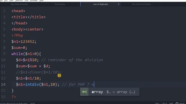Screen dimensions: 186x104
Task: Click the "<body><center>" line
Action: pyautogui.click(x=27, y=29)
